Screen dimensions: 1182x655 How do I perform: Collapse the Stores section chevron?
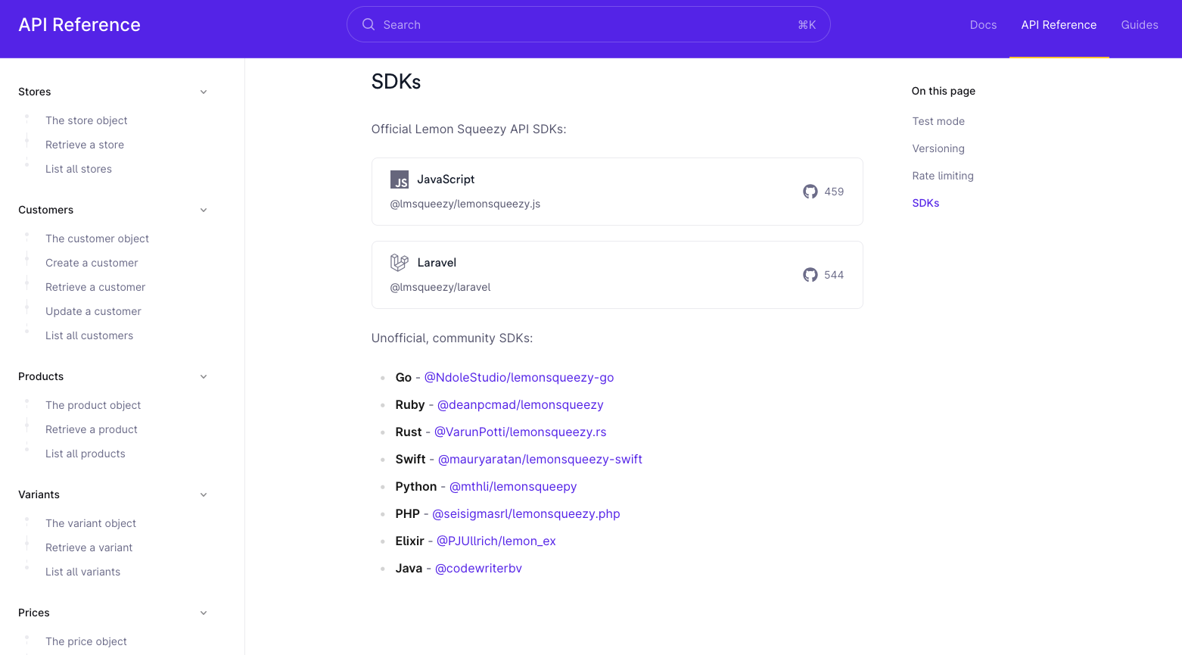(x=204, y=92)
